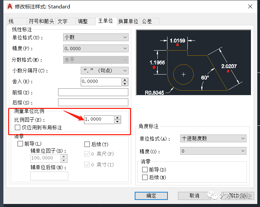
Task: Open the 换算单位 tab
Action: coord(128,21)
